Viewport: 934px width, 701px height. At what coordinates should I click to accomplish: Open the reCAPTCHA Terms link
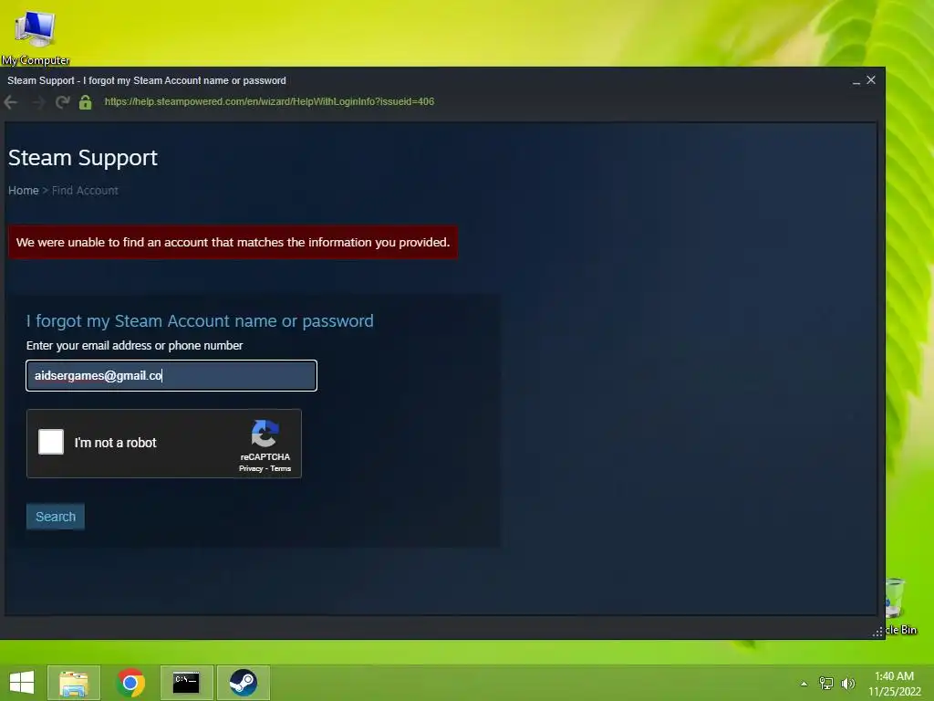pos(281,468)
